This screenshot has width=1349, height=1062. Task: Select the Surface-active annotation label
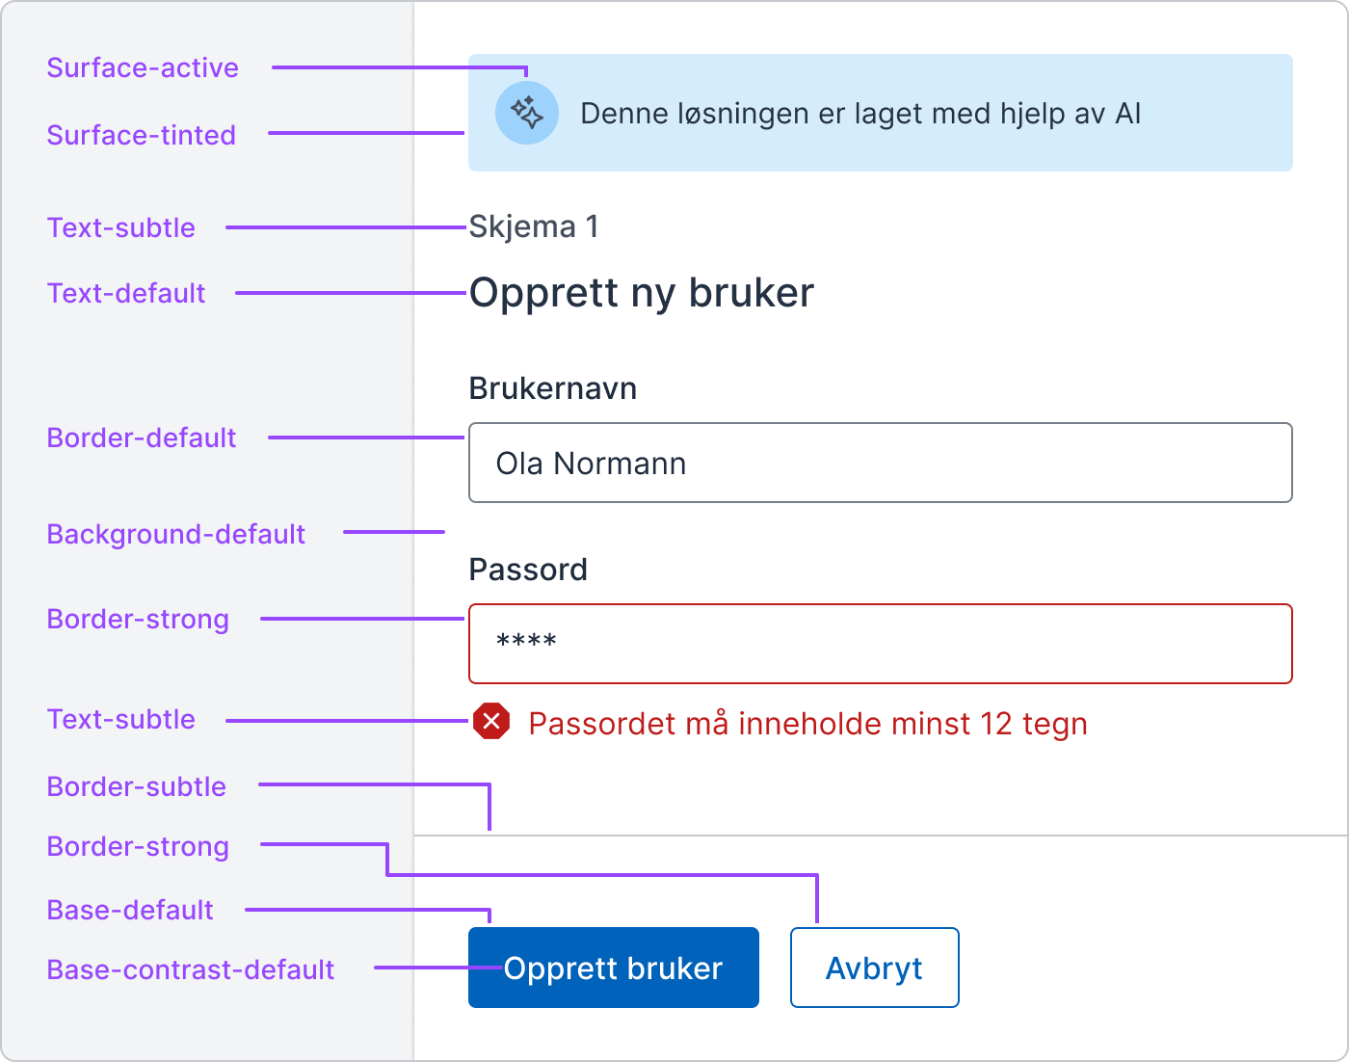[143, 67]
